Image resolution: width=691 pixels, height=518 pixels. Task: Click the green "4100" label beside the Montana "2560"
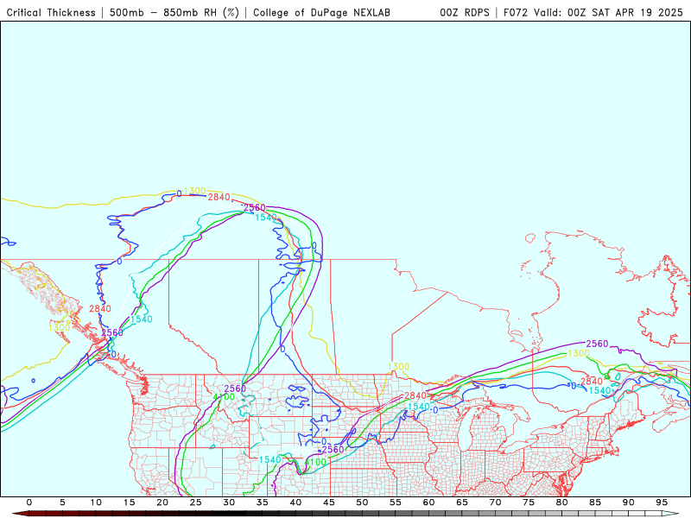click(x=224, y=397)
